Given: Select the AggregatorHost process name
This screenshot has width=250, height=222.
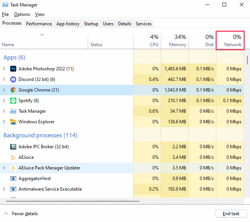Looking at the screenshot, I should click(34, 179).
